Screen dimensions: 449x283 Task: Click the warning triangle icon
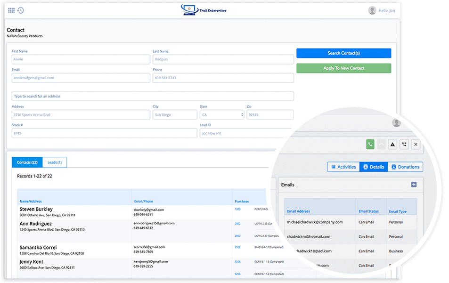[x=392, y=145]
